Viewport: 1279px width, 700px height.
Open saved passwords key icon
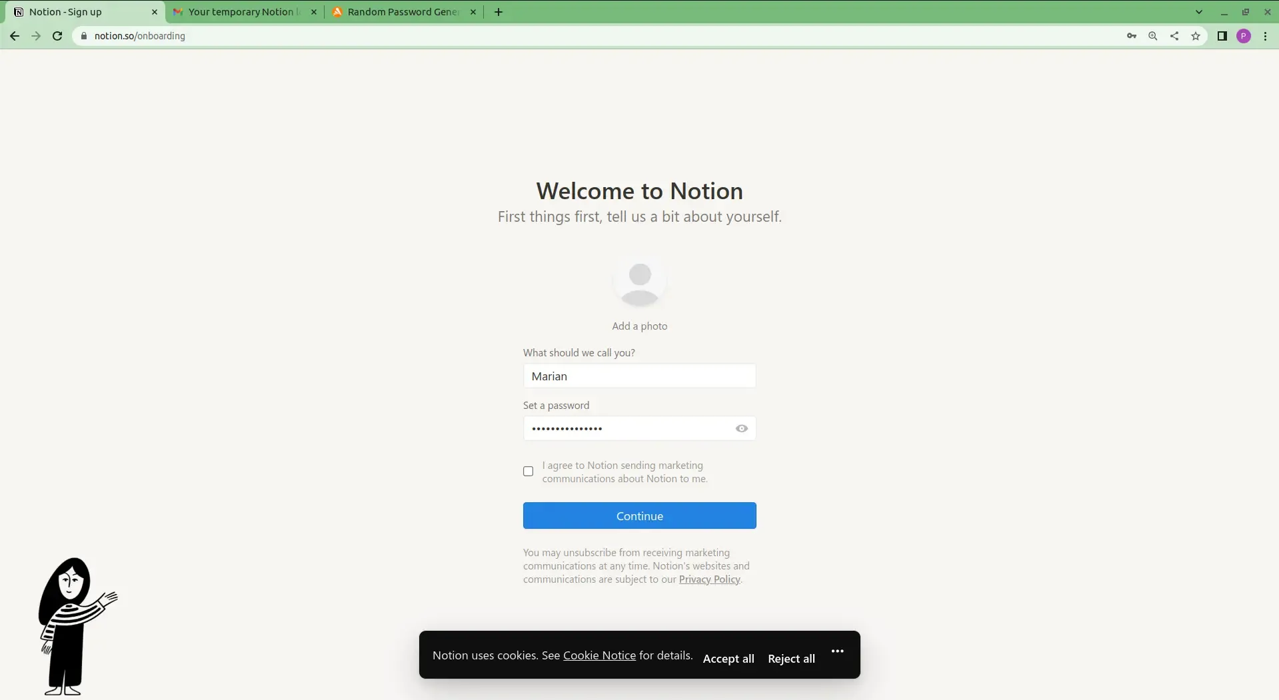click(x=1131, y=36)
